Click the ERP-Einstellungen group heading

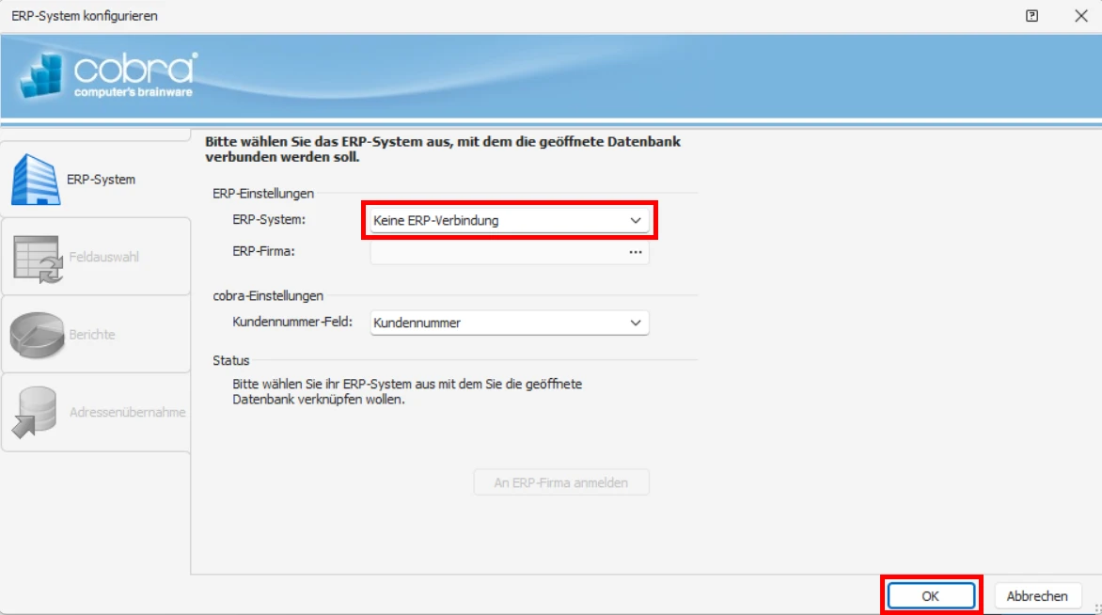pyautogui.click(x=263, y=194)
